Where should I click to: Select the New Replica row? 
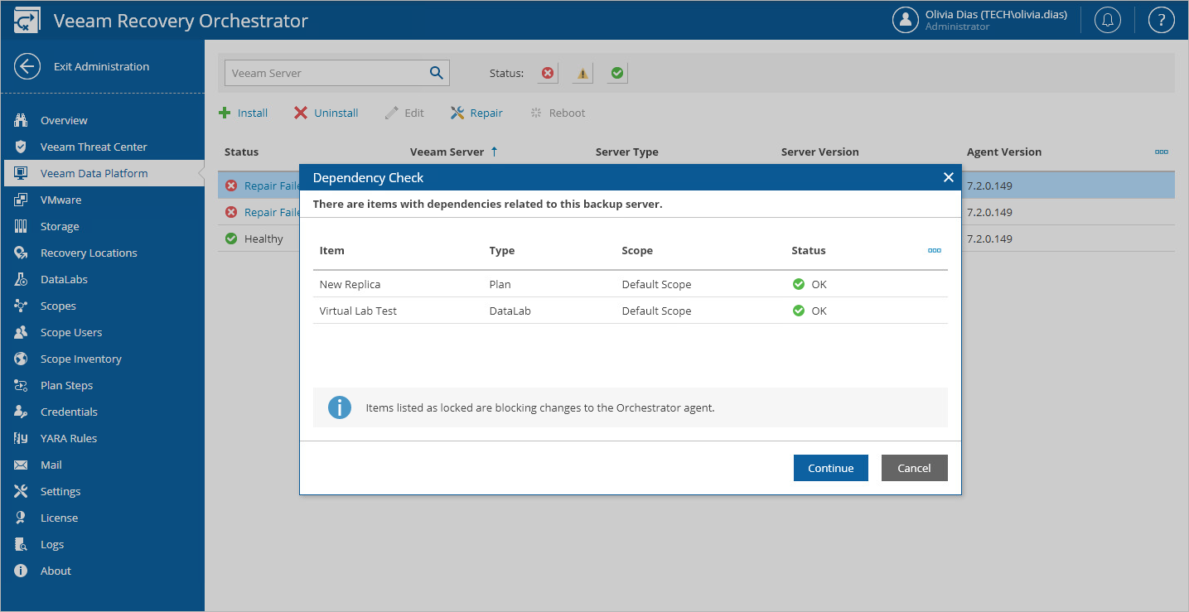[631, 284]
